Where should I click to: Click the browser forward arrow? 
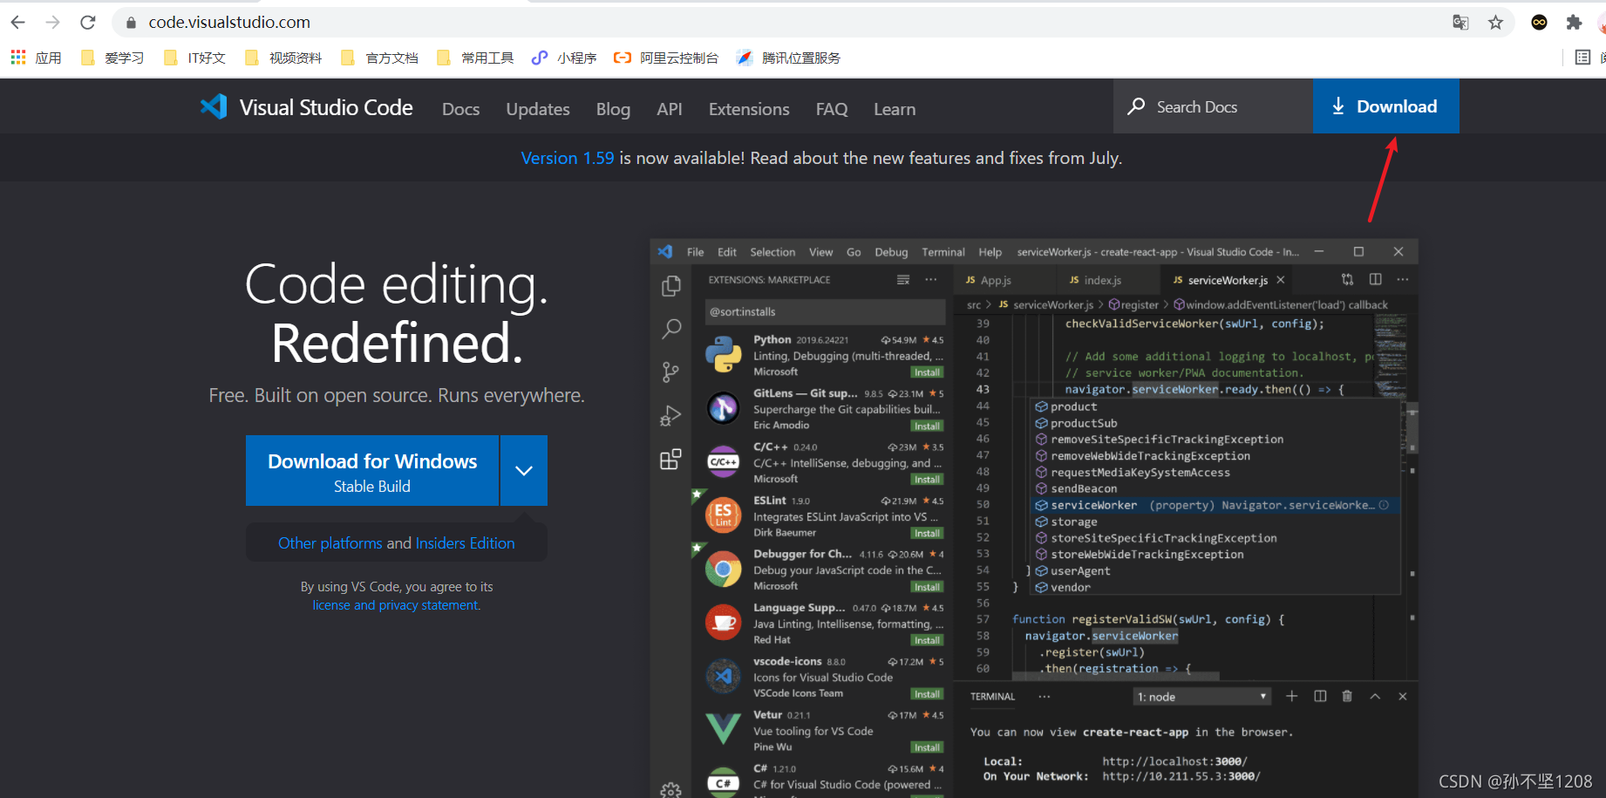(x=53, y=23)
